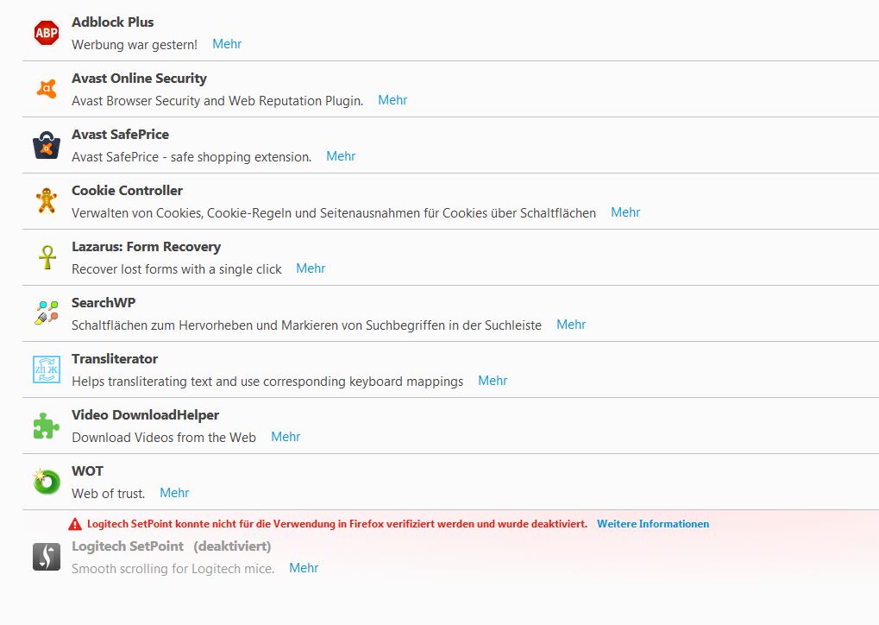Click the Adblock Plus ABP icon
879x625 pixels.
click(47, 33)
